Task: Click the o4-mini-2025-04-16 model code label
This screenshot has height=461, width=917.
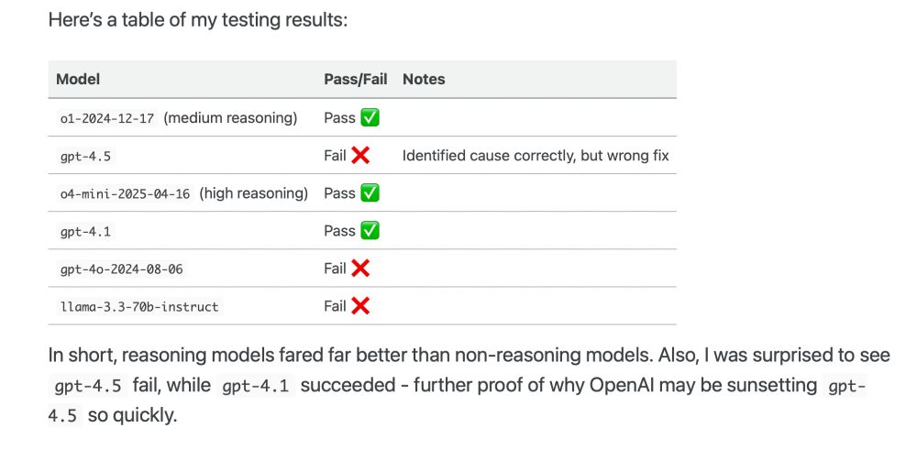Action: coord(125,194)
